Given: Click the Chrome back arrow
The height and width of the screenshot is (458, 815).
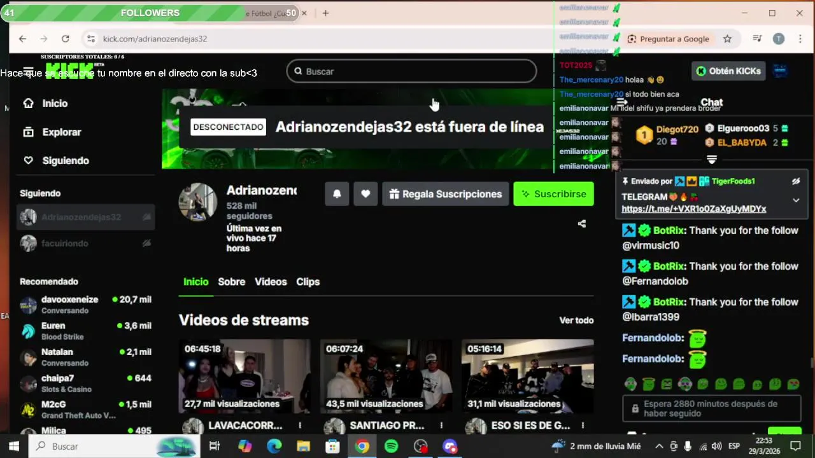Looking at the screenshot, I should point(22,39).
